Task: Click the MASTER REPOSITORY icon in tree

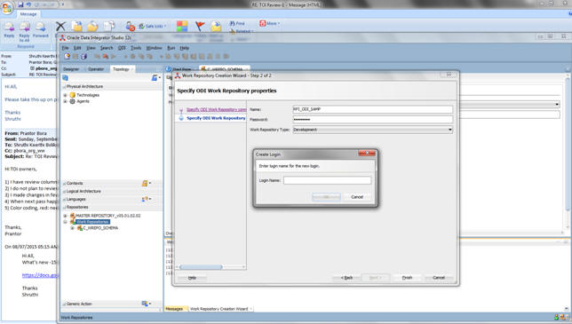Action: tap(72, 216)
